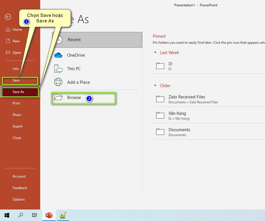This screenshot has height=221, width=265.
Task: Open the Feedback page
Action: click(20, 188)
